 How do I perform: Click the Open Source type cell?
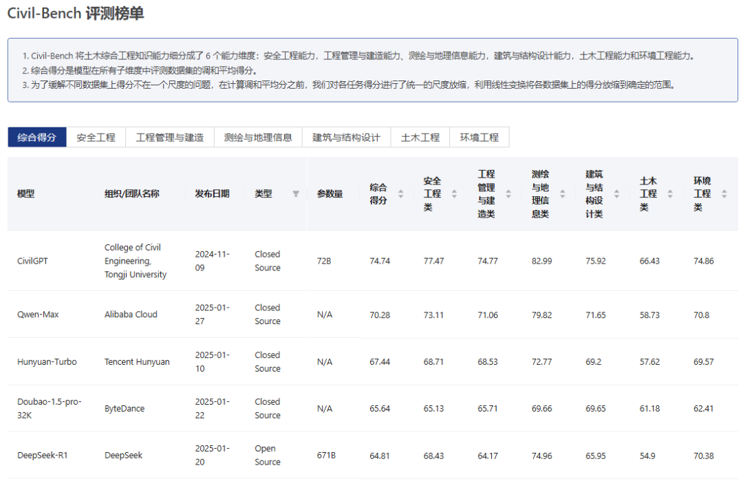[268, 456]
